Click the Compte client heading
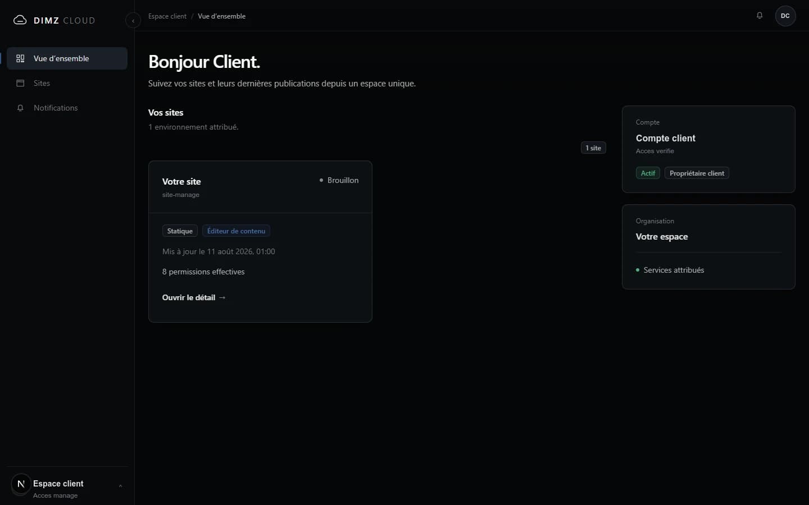Screen dimensions: 809x505 coord(666,138)
